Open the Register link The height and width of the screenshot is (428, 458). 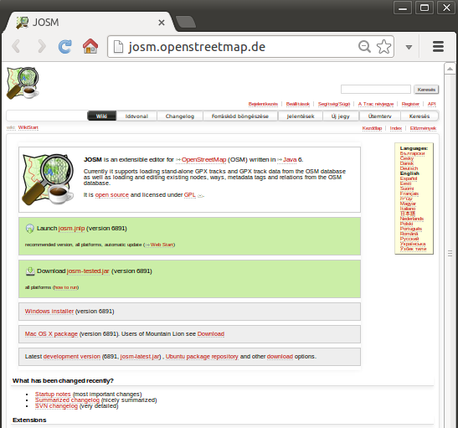click(410, 104)
